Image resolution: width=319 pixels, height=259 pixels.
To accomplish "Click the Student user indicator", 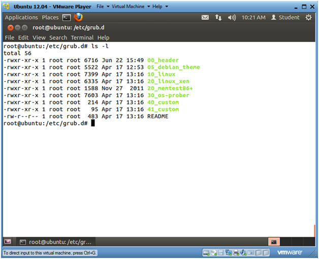I will pyautogui.click(x=285, y=17).
